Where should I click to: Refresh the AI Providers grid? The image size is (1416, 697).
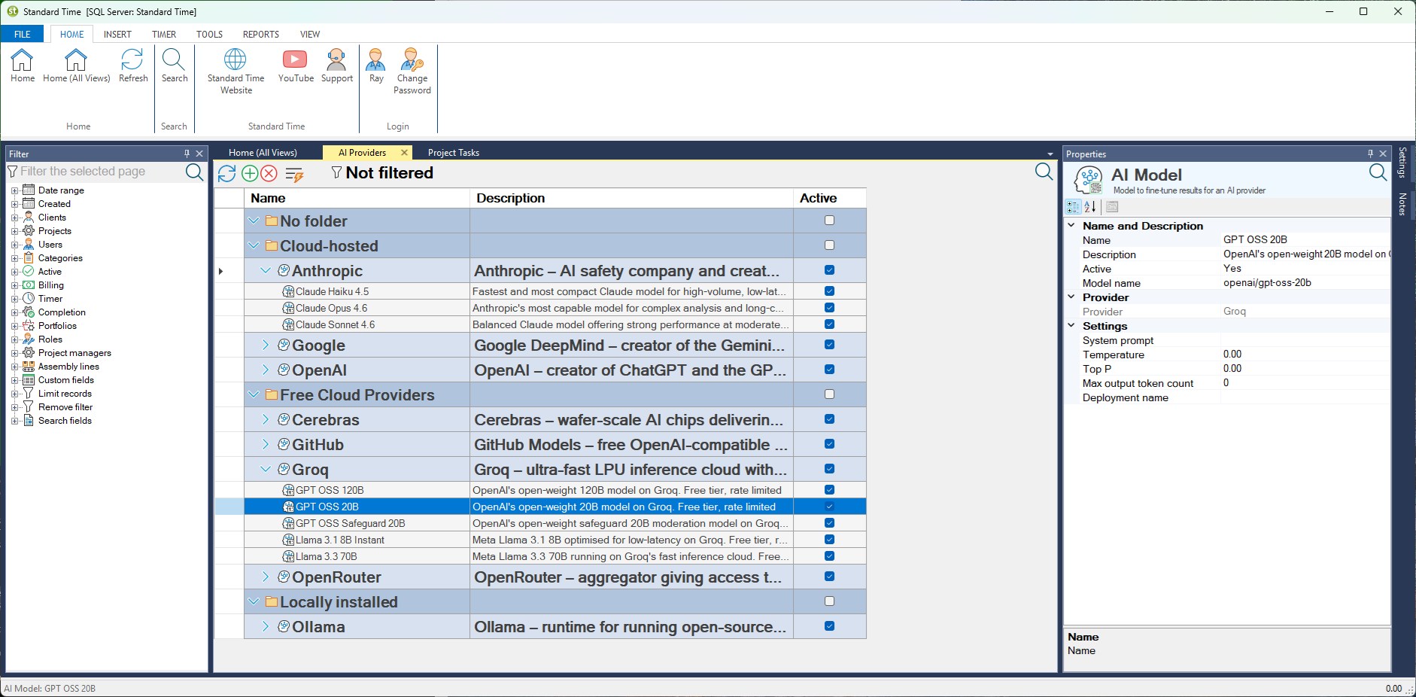point(226,174)
